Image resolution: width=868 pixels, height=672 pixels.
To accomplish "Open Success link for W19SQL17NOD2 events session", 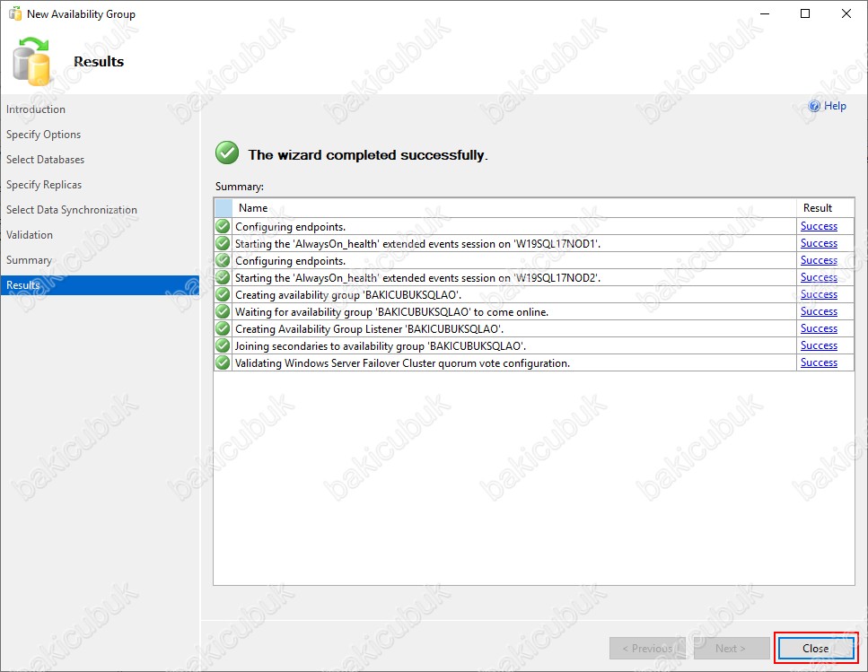I will click(x=819, y=277).
